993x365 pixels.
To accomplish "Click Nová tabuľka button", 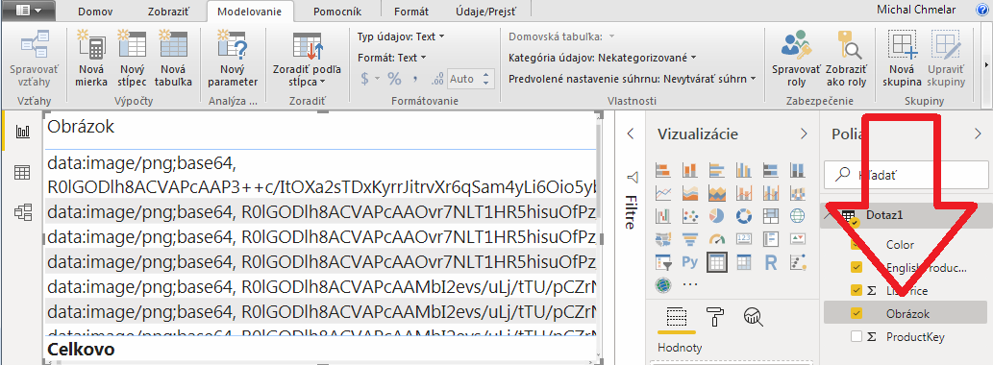I will click(173, 59).
